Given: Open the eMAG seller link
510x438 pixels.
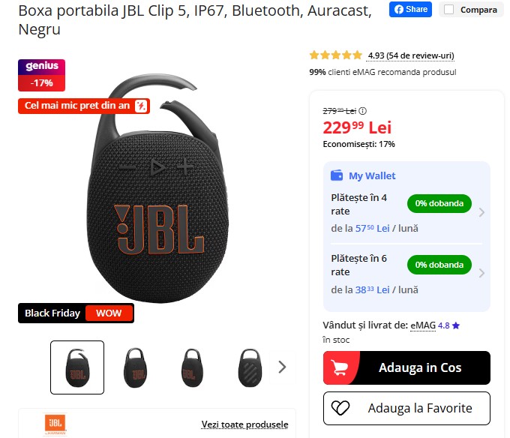Looking at the screenshot, I should 423,325.
